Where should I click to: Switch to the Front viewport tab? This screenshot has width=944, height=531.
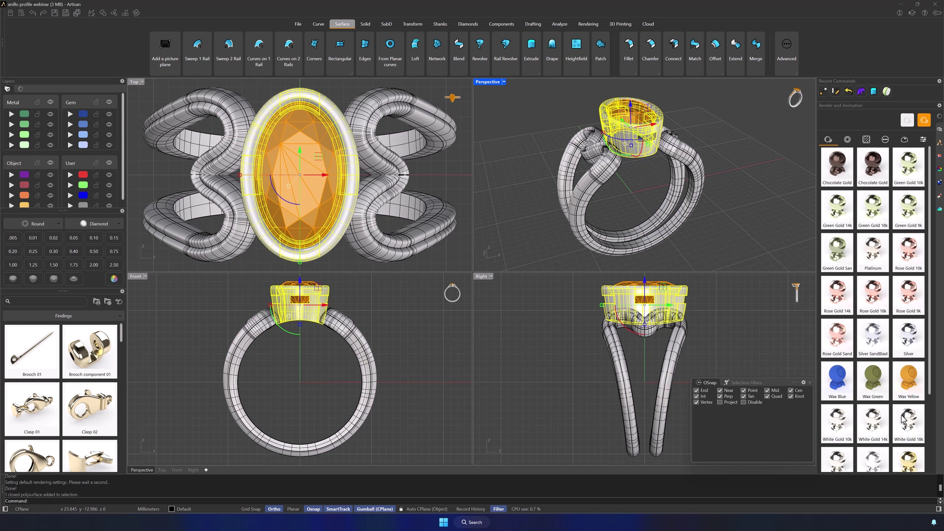click(x=177, y=470)
